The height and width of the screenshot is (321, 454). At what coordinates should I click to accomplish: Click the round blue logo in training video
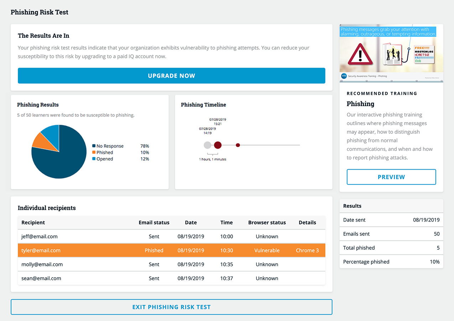[344, 76]
